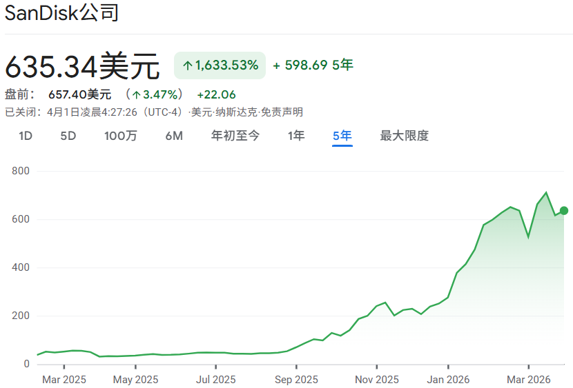Select the 1D time range tab
Viewport: 573px width, 388px height.
pyautogui.click(x=26, y=136)
